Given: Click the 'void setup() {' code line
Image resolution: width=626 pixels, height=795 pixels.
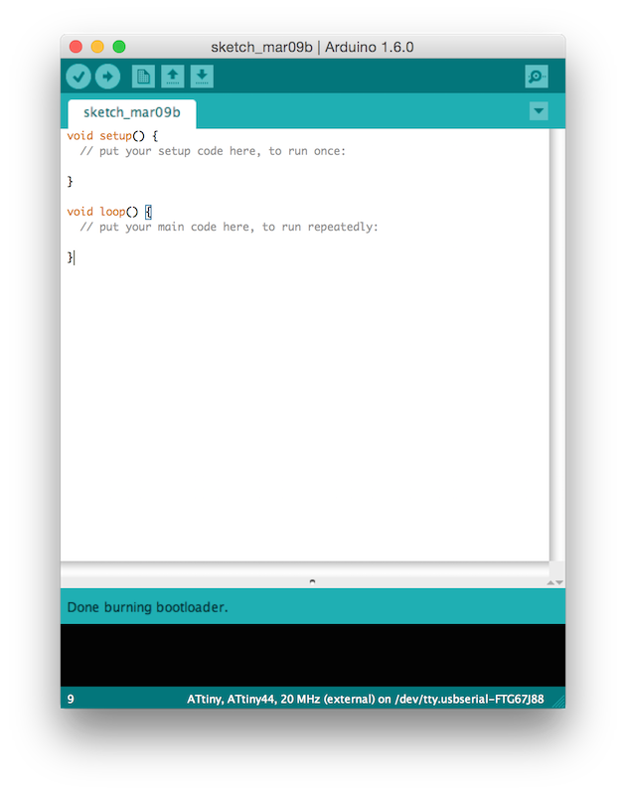Looking at the screenshot, I should pyautogui.click(x=112, y=136).
